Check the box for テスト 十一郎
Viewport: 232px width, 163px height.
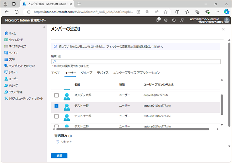tap(56, 116)
